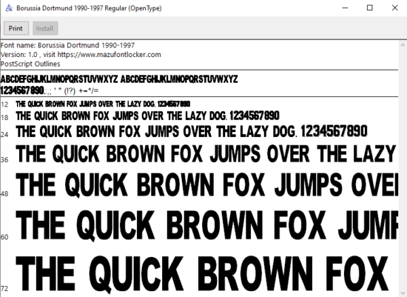Click the disabled Install button
The image size is (407, 297).
pyautogui.click(x=45, y=28)
